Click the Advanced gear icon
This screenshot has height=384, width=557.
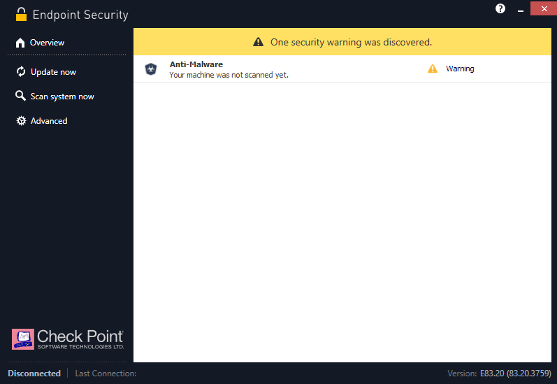(x=21, y=121)
